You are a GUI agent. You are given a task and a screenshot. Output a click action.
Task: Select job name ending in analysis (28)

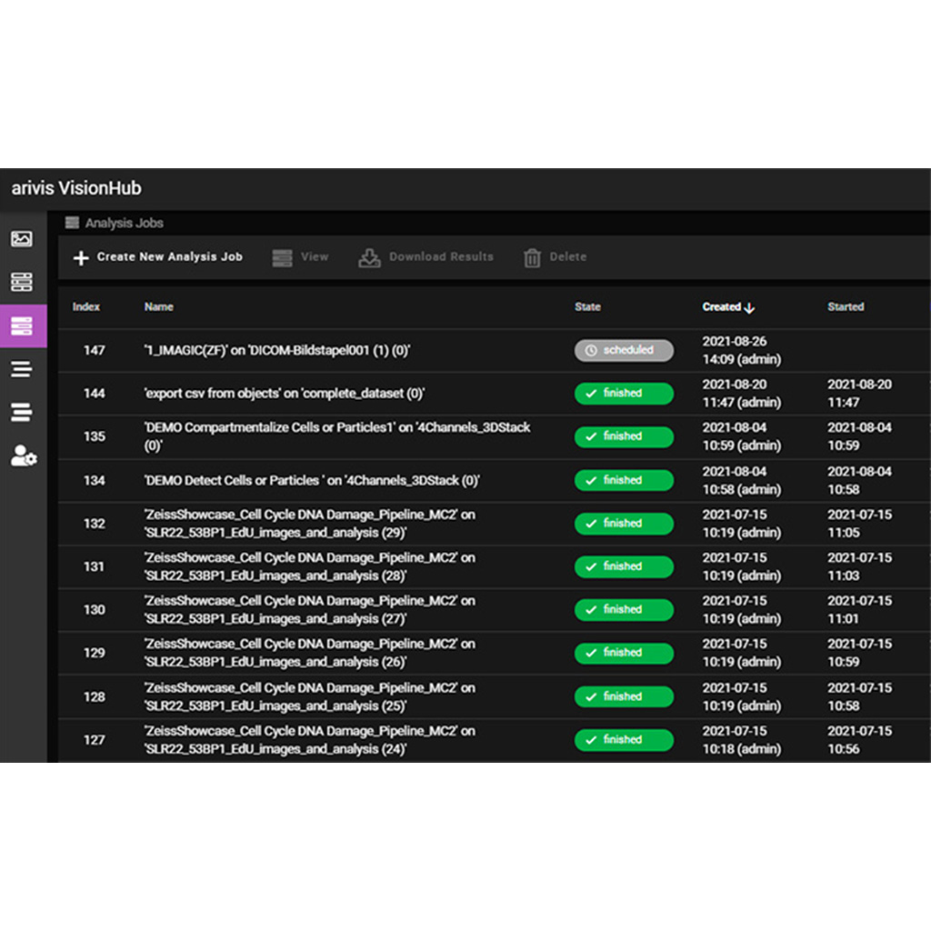coord(310,566)
